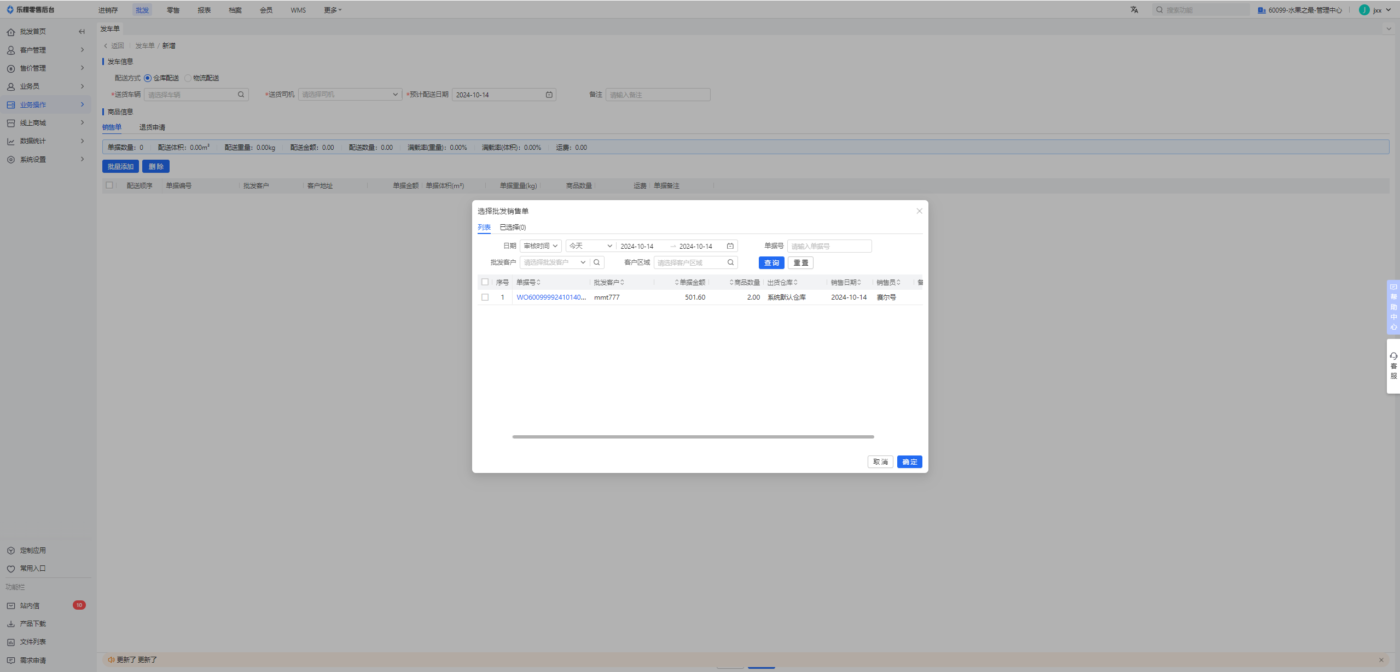
Task: Click the 常用入口 heart icon
Action: click(10, 569)
